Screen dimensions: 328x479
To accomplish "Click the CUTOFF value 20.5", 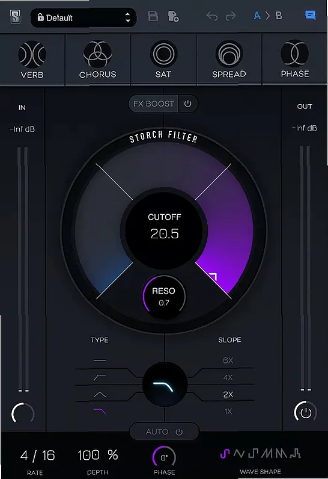I will [x=165, y=233].
